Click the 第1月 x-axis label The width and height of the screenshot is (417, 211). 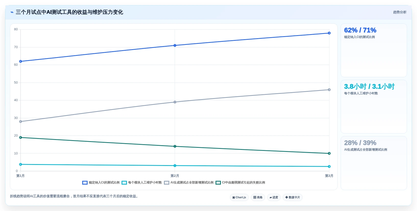(20, 176)
